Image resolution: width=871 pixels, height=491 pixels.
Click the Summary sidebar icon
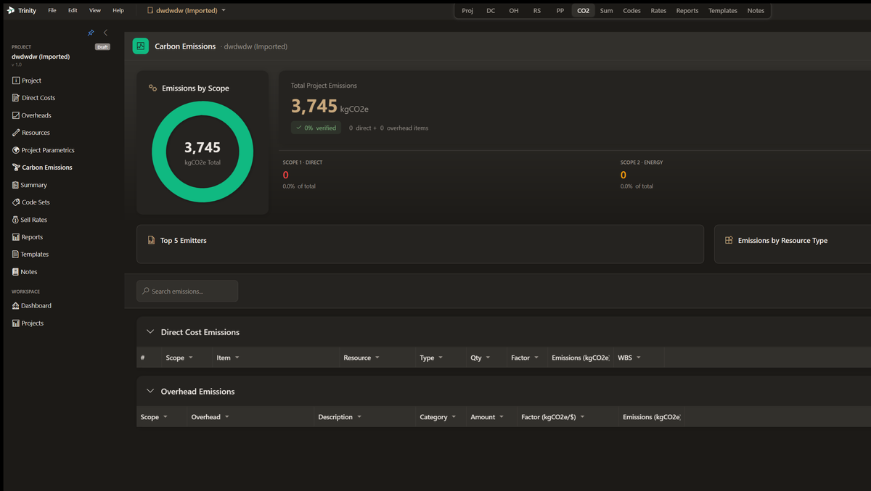click(x=16, y=185)
